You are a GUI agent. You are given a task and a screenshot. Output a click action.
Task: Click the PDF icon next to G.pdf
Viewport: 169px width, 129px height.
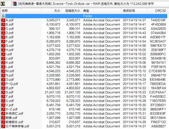click(3, 46)
